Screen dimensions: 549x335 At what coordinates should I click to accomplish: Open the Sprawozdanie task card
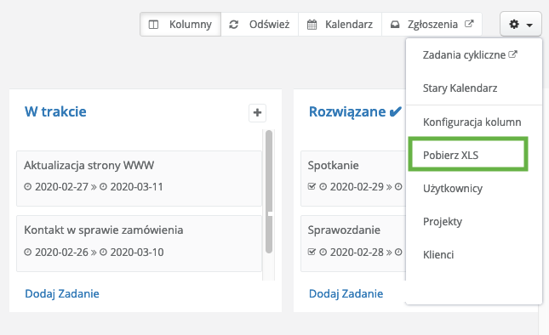point(353,243)
